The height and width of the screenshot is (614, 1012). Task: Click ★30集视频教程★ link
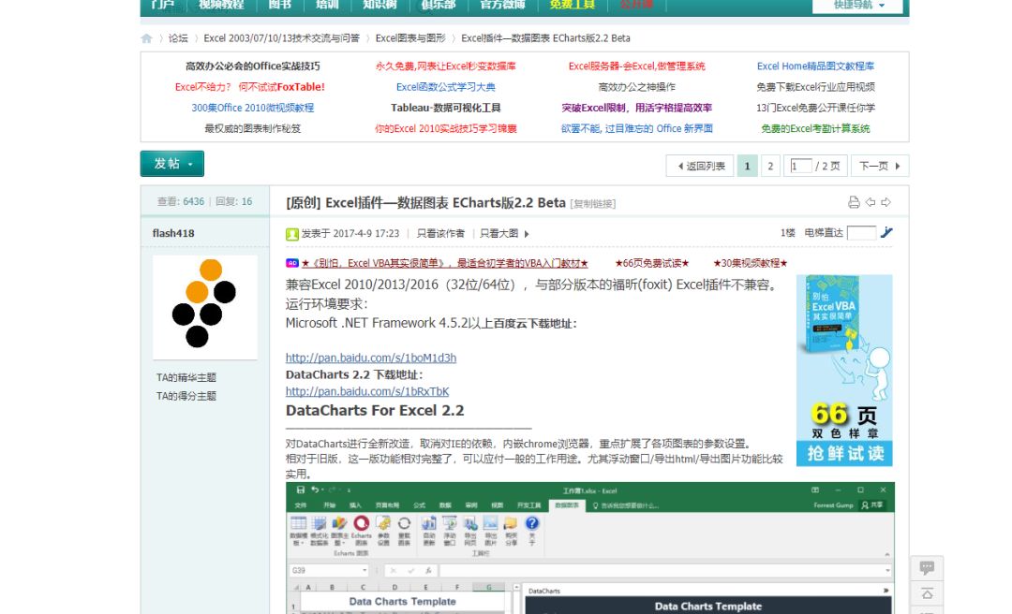(750, 263)
